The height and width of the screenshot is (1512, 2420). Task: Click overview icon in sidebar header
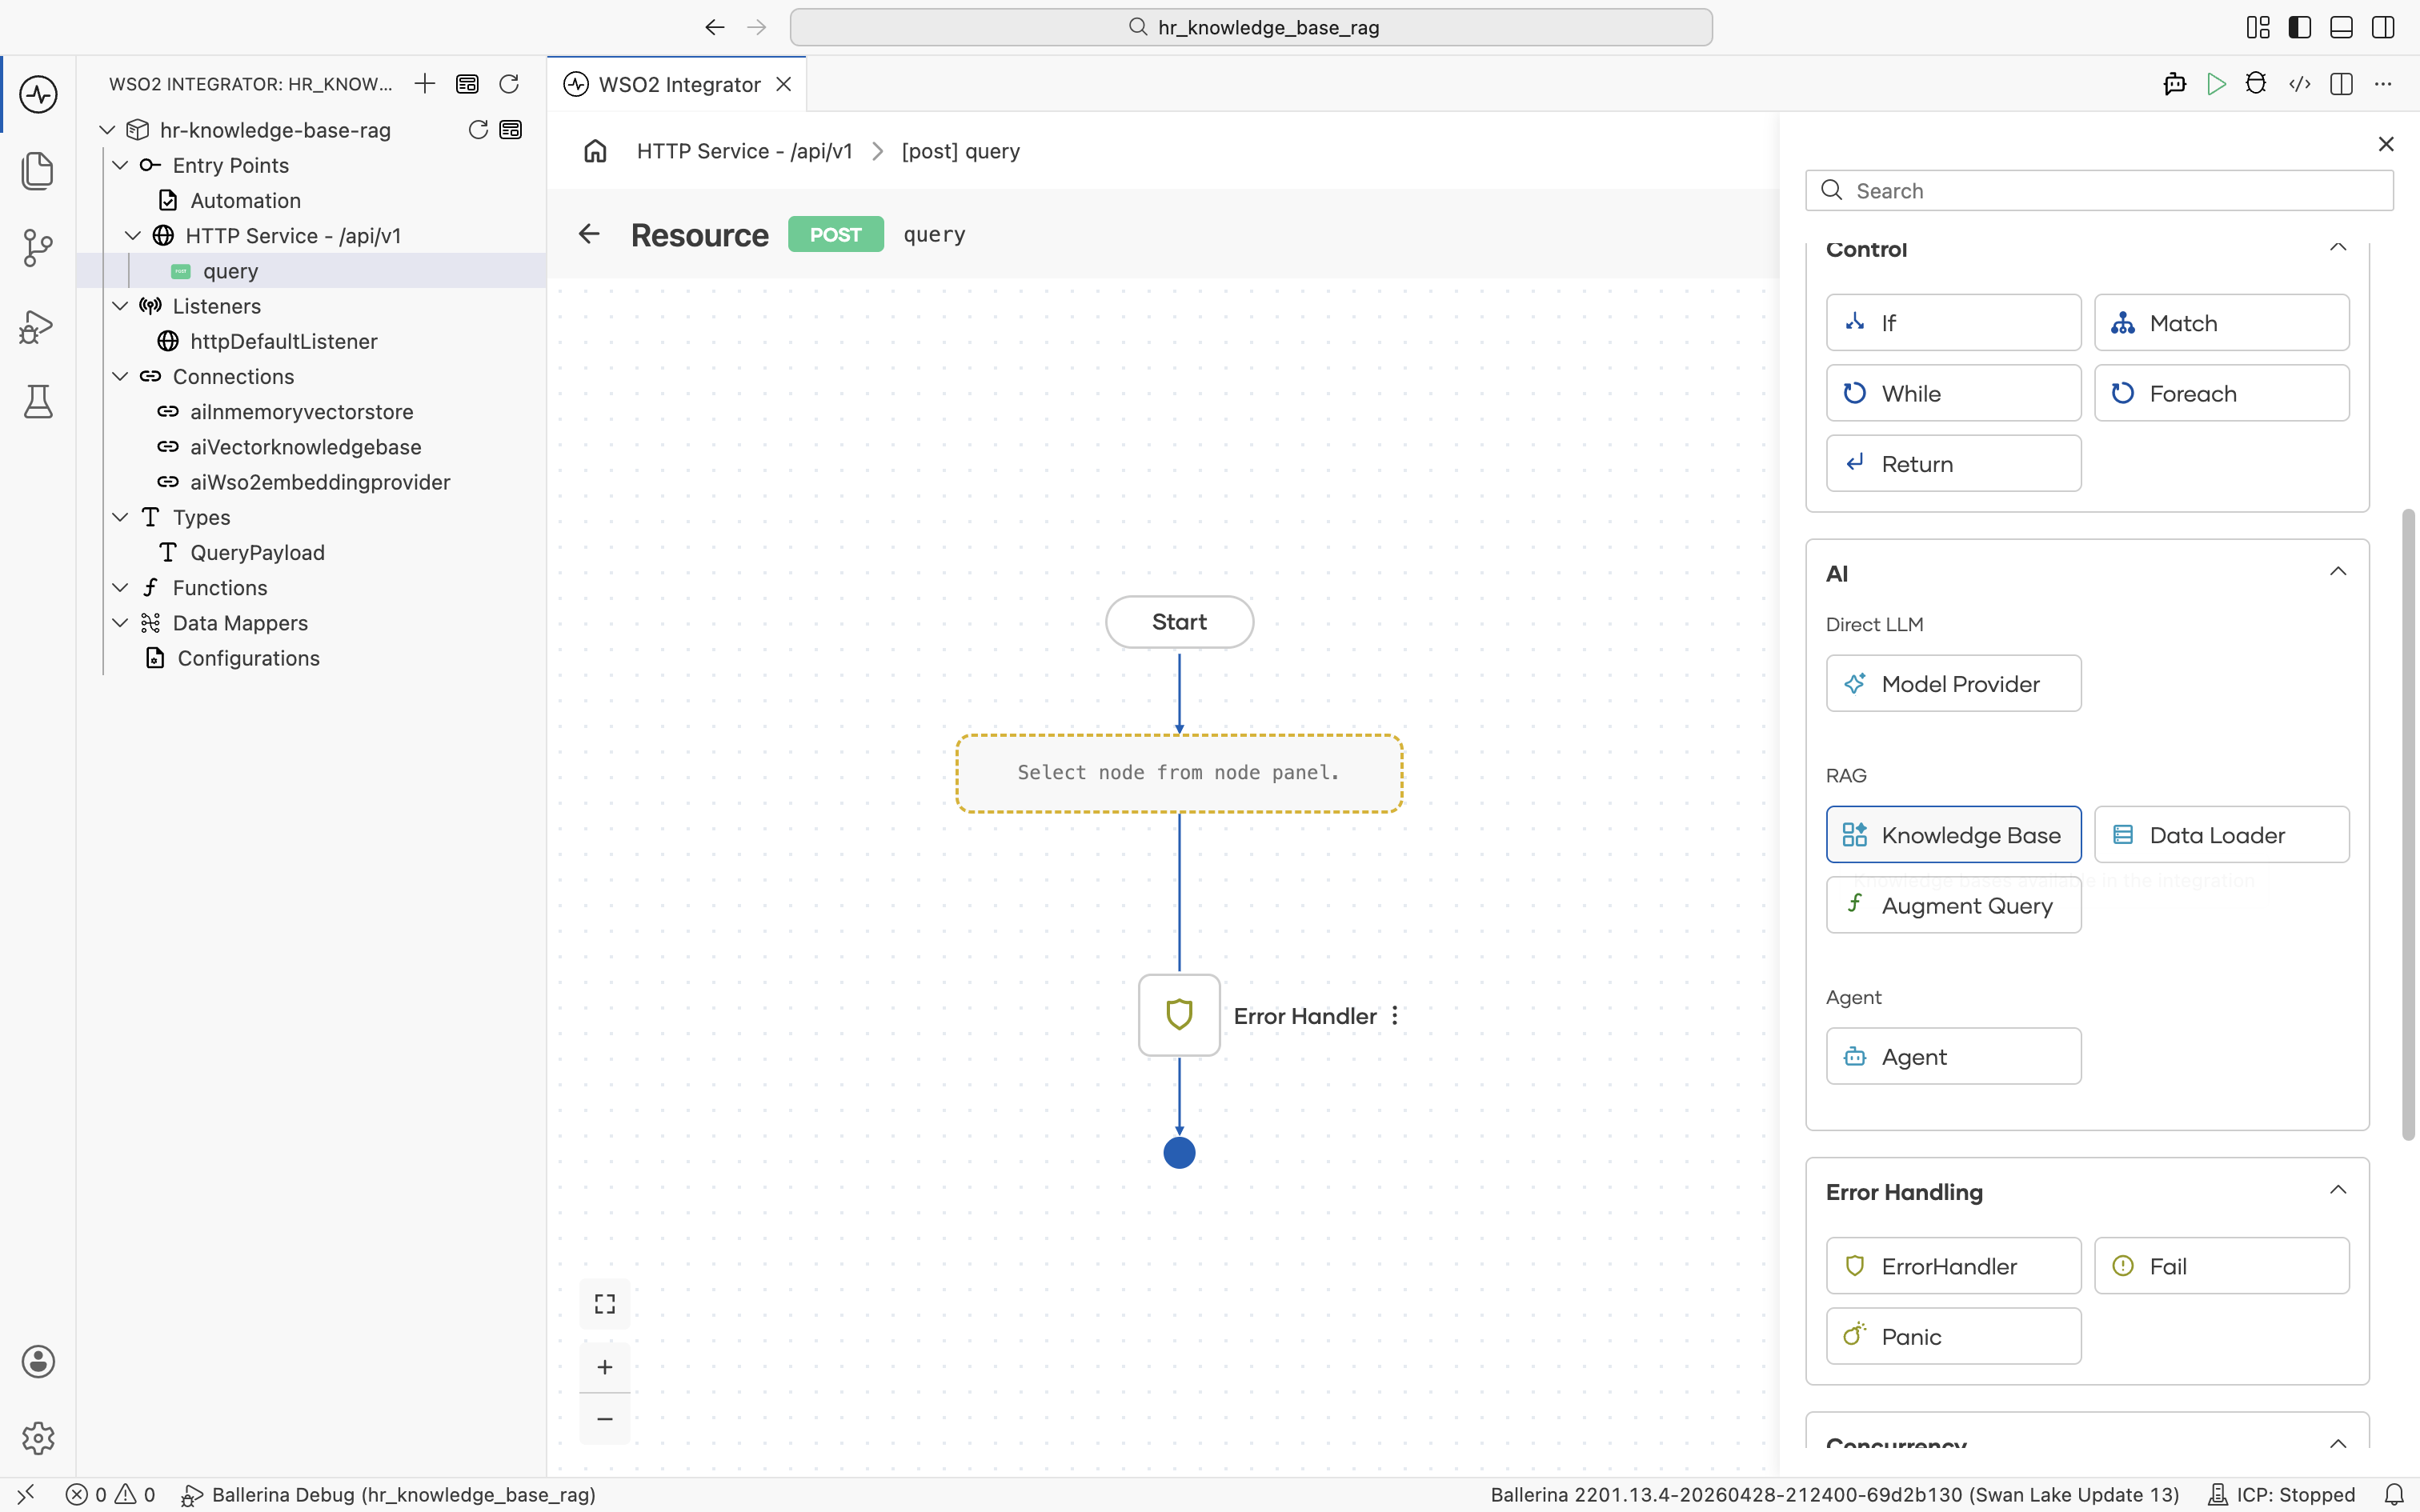point(467,84)
